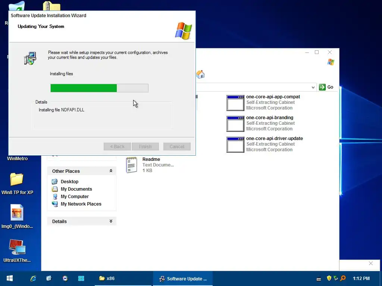Open My Network Places link

(x=81, y=204)
